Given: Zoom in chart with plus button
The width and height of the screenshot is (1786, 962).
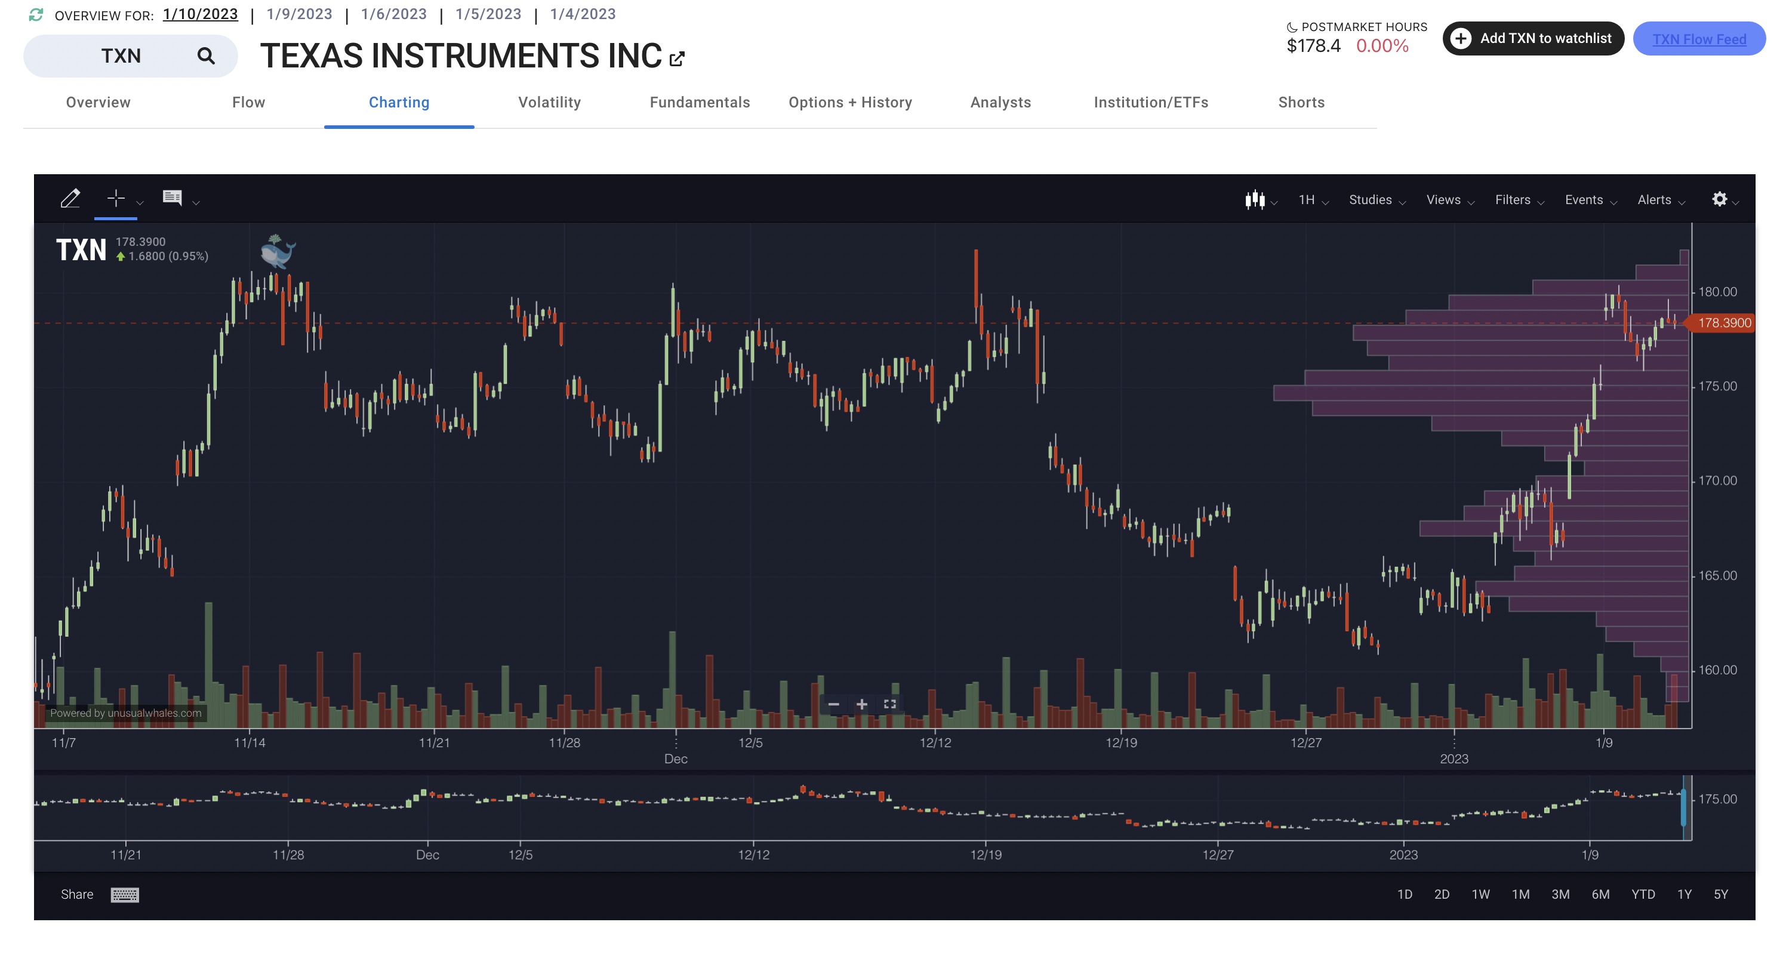Looking at the screenshot, I should pos(862,704).
